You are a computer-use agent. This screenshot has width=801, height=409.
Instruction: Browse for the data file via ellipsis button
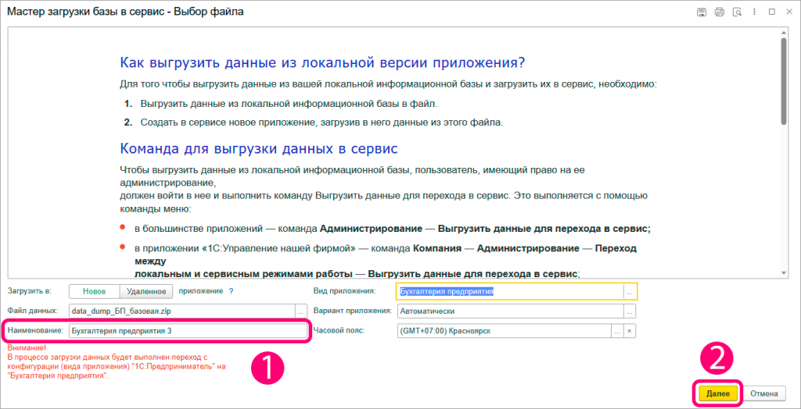[x=300, y=311]
